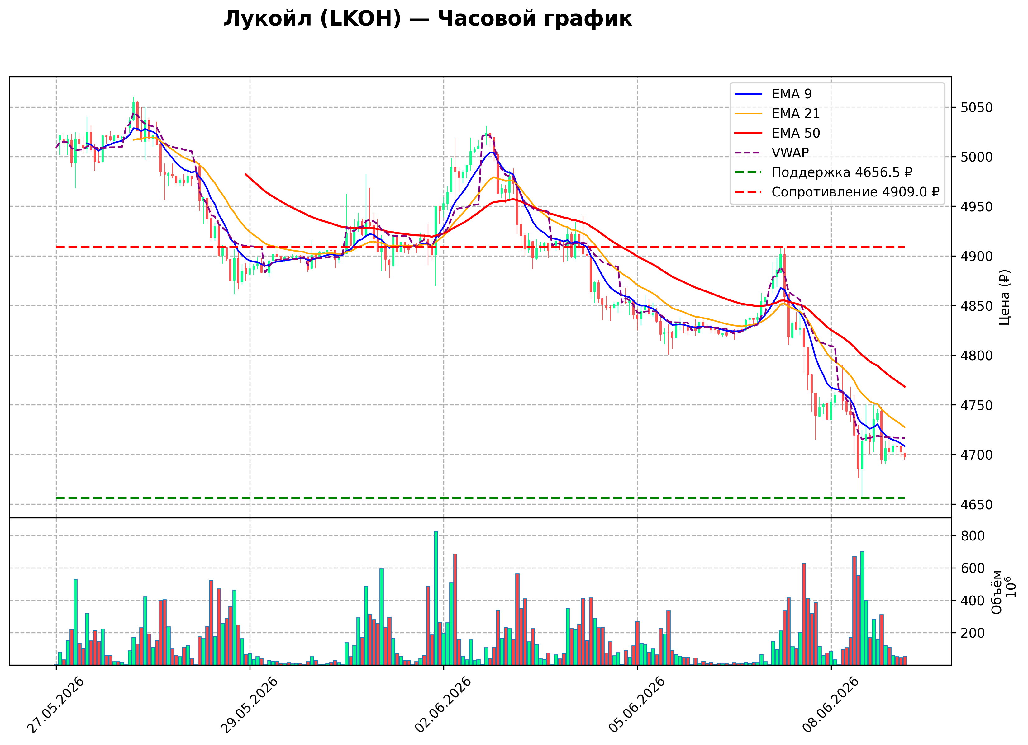This screenshot has height=745, width=1028.
Task: Click the 4800 price axis tick label
Action: [977, 356]
